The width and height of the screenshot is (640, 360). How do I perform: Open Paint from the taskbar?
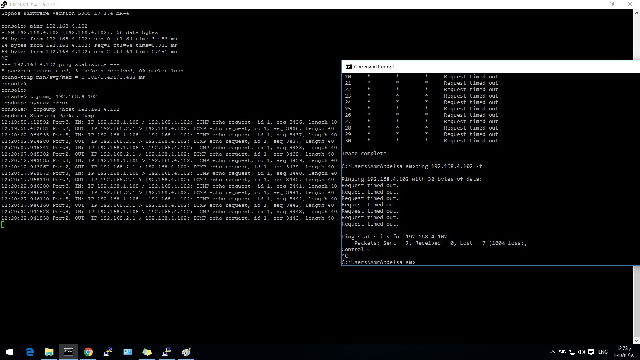point(186,352)
